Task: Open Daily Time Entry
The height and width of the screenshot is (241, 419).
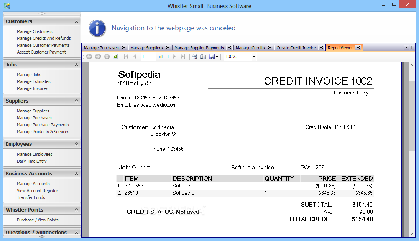Action: pos(31,161)
